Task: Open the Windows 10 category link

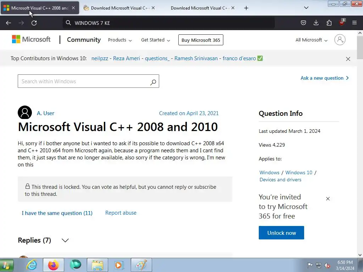Action: pyautogui.click(x=298, y=172)
